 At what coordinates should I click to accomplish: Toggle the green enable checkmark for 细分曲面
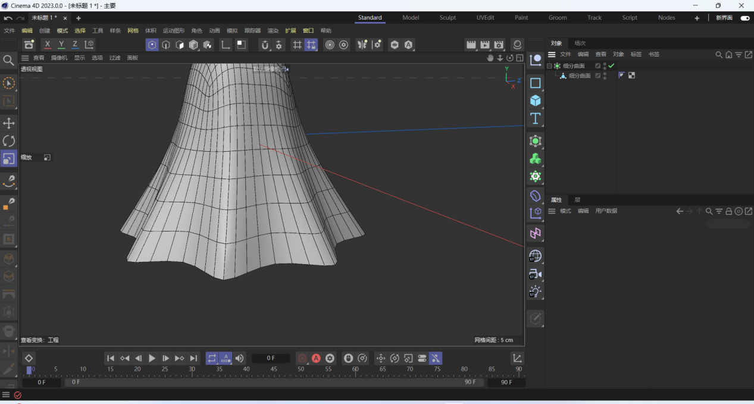pos(611,66)
